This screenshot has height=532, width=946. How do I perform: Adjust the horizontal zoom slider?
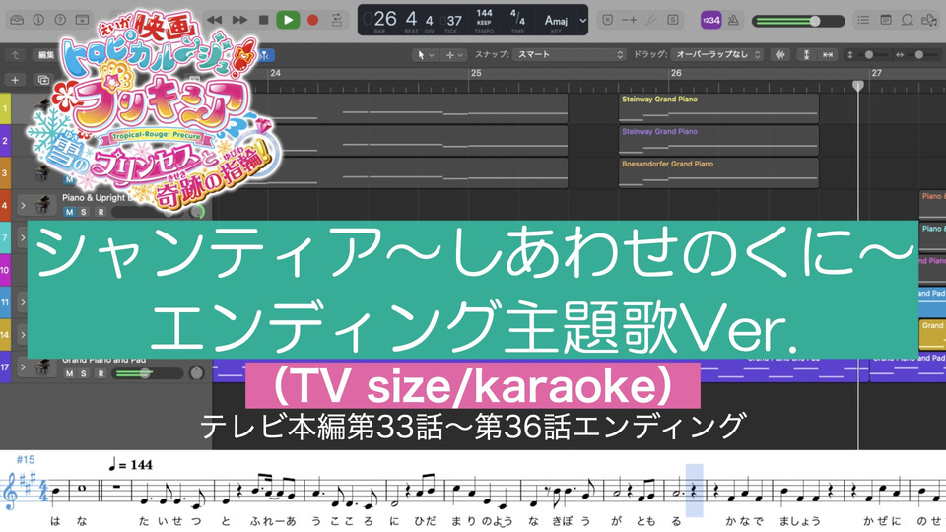point(918,55)
